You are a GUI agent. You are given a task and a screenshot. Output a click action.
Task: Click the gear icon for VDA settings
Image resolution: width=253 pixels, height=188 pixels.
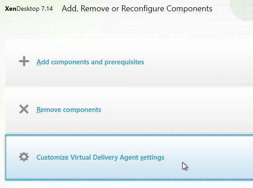tap(24, 157)
